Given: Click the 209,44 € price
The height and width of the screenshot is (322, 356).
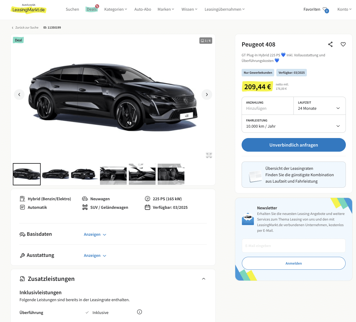Looking at the screenshot, I should click(257, 87).
